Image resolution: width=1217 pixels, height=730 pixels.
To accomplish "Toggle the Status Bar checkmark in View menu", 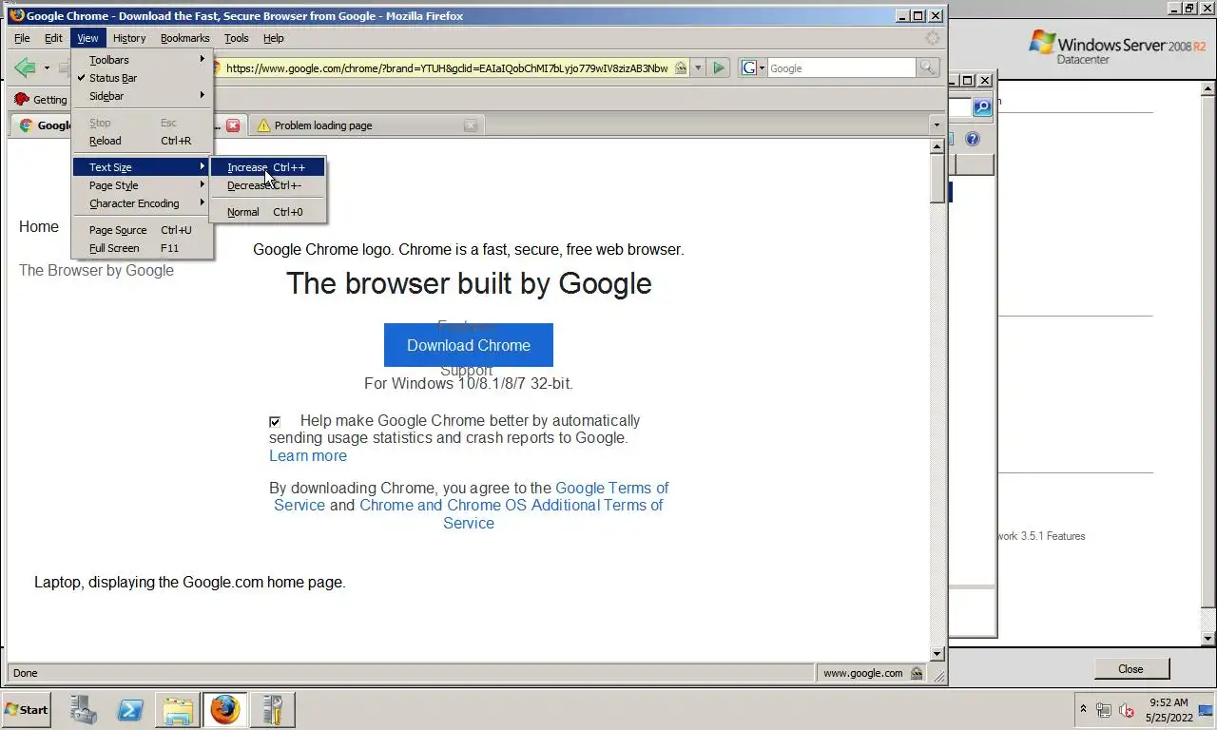I will click(x=143, y=78).
